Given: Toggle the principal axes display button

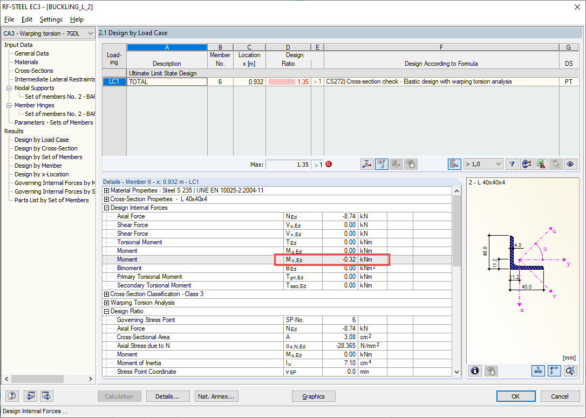Looking at the screenshot, I should [x=554, y=371].
